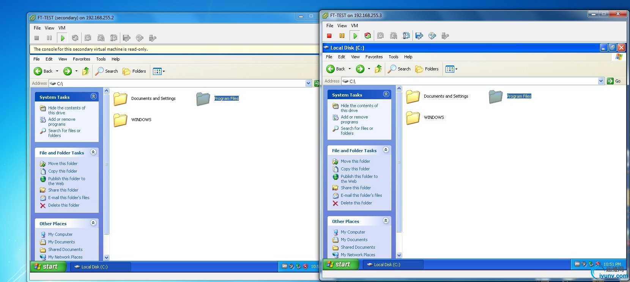Click the Up folder icon in secondary console Explorer
This screenshot has width=630, height=282.
click(86, 71)
